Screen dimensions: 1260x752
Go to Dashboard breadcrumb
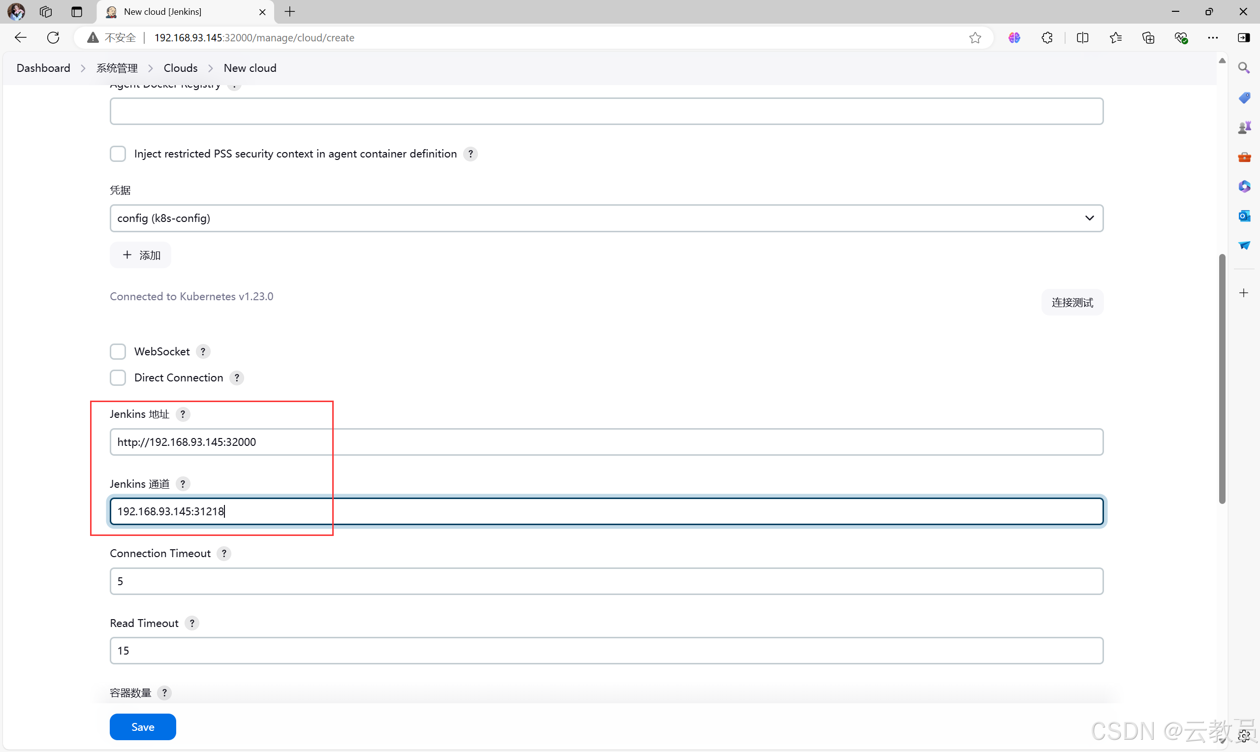coord(44,68)
